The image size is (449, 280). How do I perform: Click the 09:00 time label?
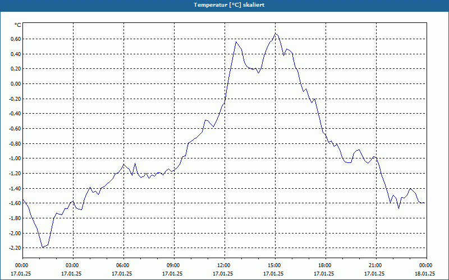coord(174,265)
